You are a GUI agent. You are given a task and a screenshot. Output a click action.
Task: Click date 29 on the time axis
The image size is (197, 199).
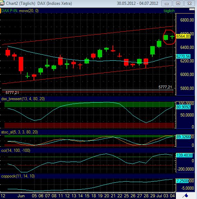[152, 196]
